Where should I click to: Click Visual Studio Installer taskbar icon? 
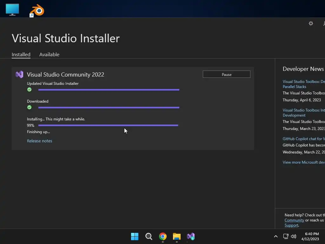(191, 236)
